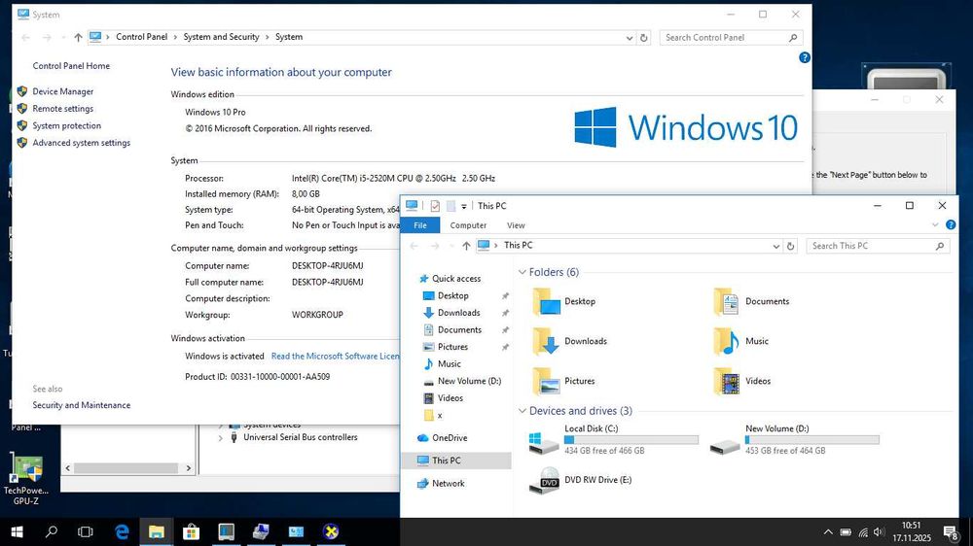Viewport: 973px width, 546px height.
Task: Select Videos in navigation pane
Action: [450, 398]
